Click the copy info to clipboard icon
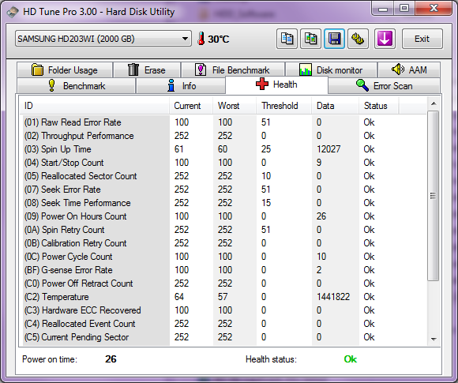The image size is (458, 383). pyautogui.click(x=287, y=39)
